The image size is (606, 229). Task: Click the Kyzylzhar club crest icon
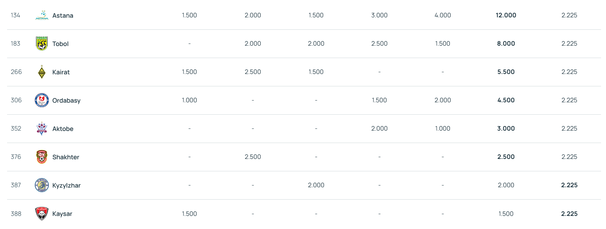click(42, 185)
